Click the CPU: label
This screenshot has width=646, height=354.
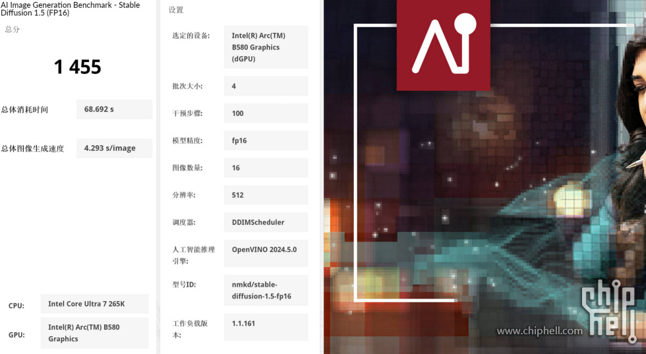point(16,306)
